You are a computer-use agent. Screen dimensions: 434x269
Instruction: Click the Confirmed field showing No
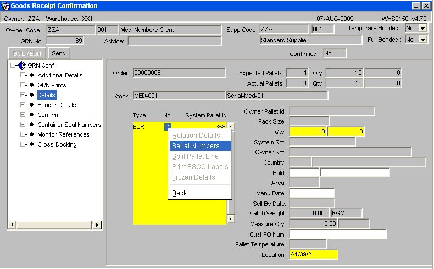coord(335,53)
